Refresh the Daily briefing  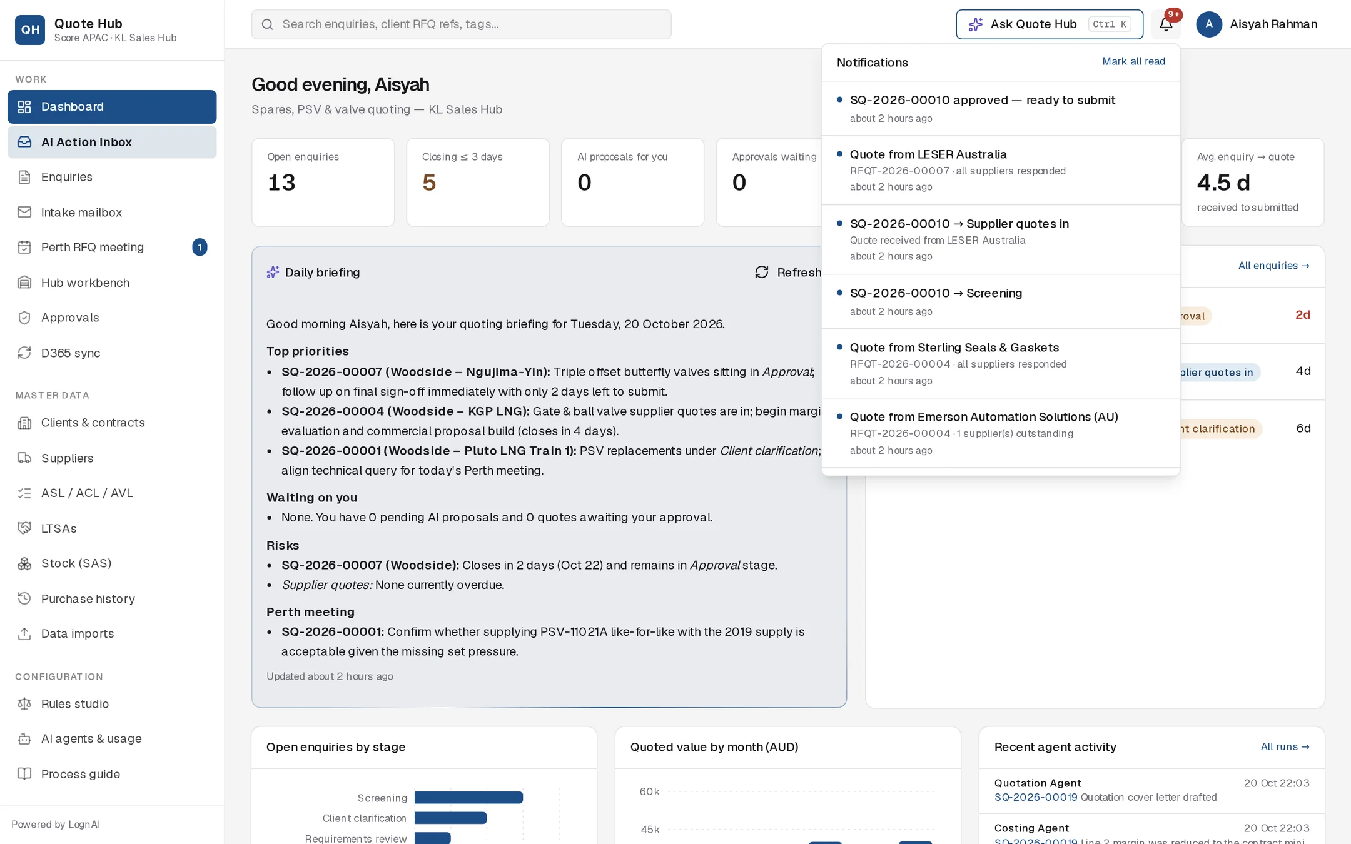pos(788,273)
